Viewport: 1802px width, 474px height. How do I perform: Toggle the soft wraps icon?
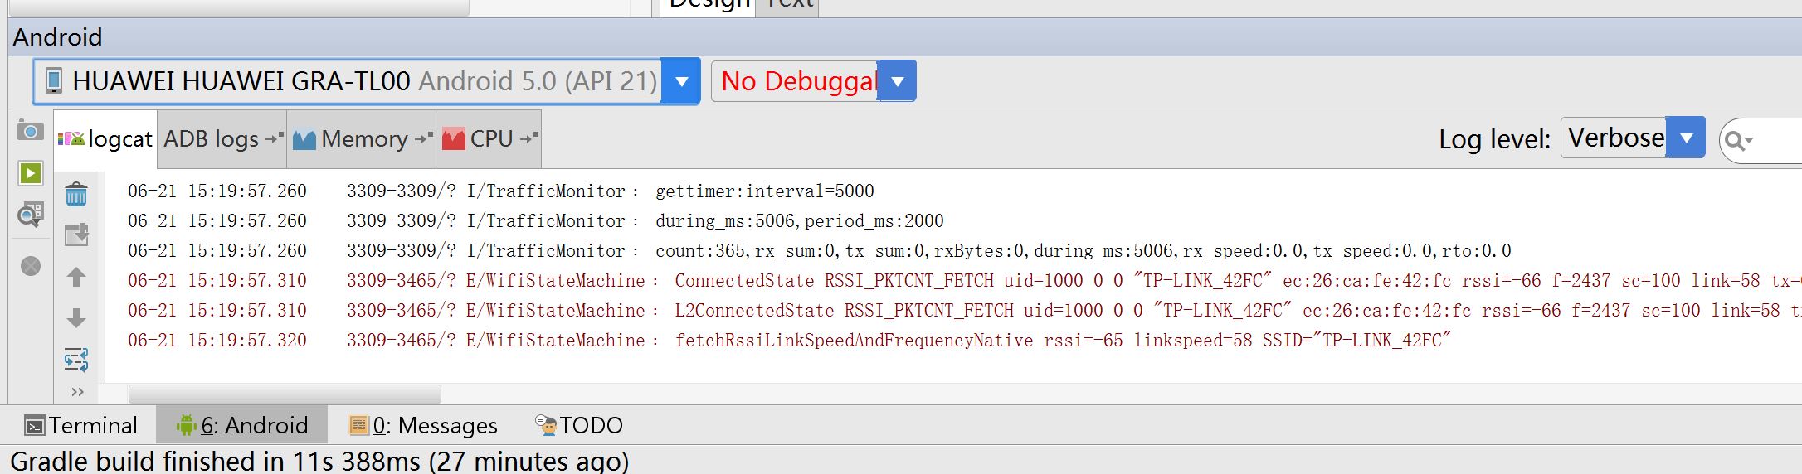pos(76,360)
